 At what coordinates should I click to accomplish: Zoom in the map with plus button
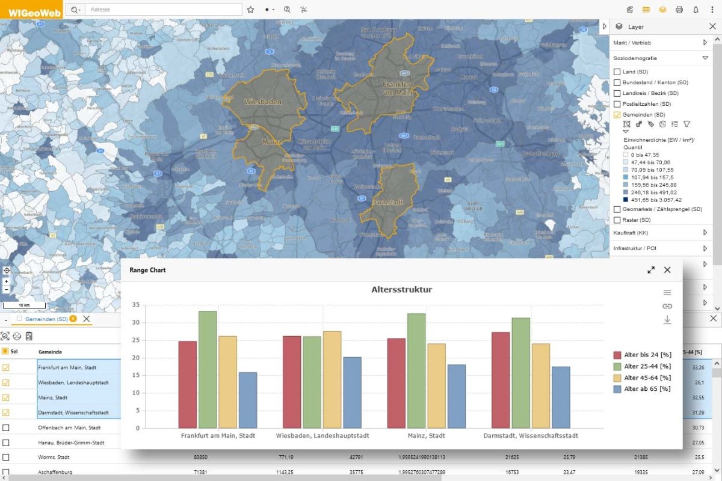click(x=7, y=281)
